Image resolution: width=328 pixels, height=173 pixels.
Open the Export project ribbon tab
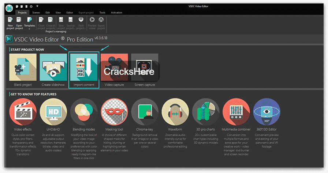pyautogui.click(x=86, y=12)
